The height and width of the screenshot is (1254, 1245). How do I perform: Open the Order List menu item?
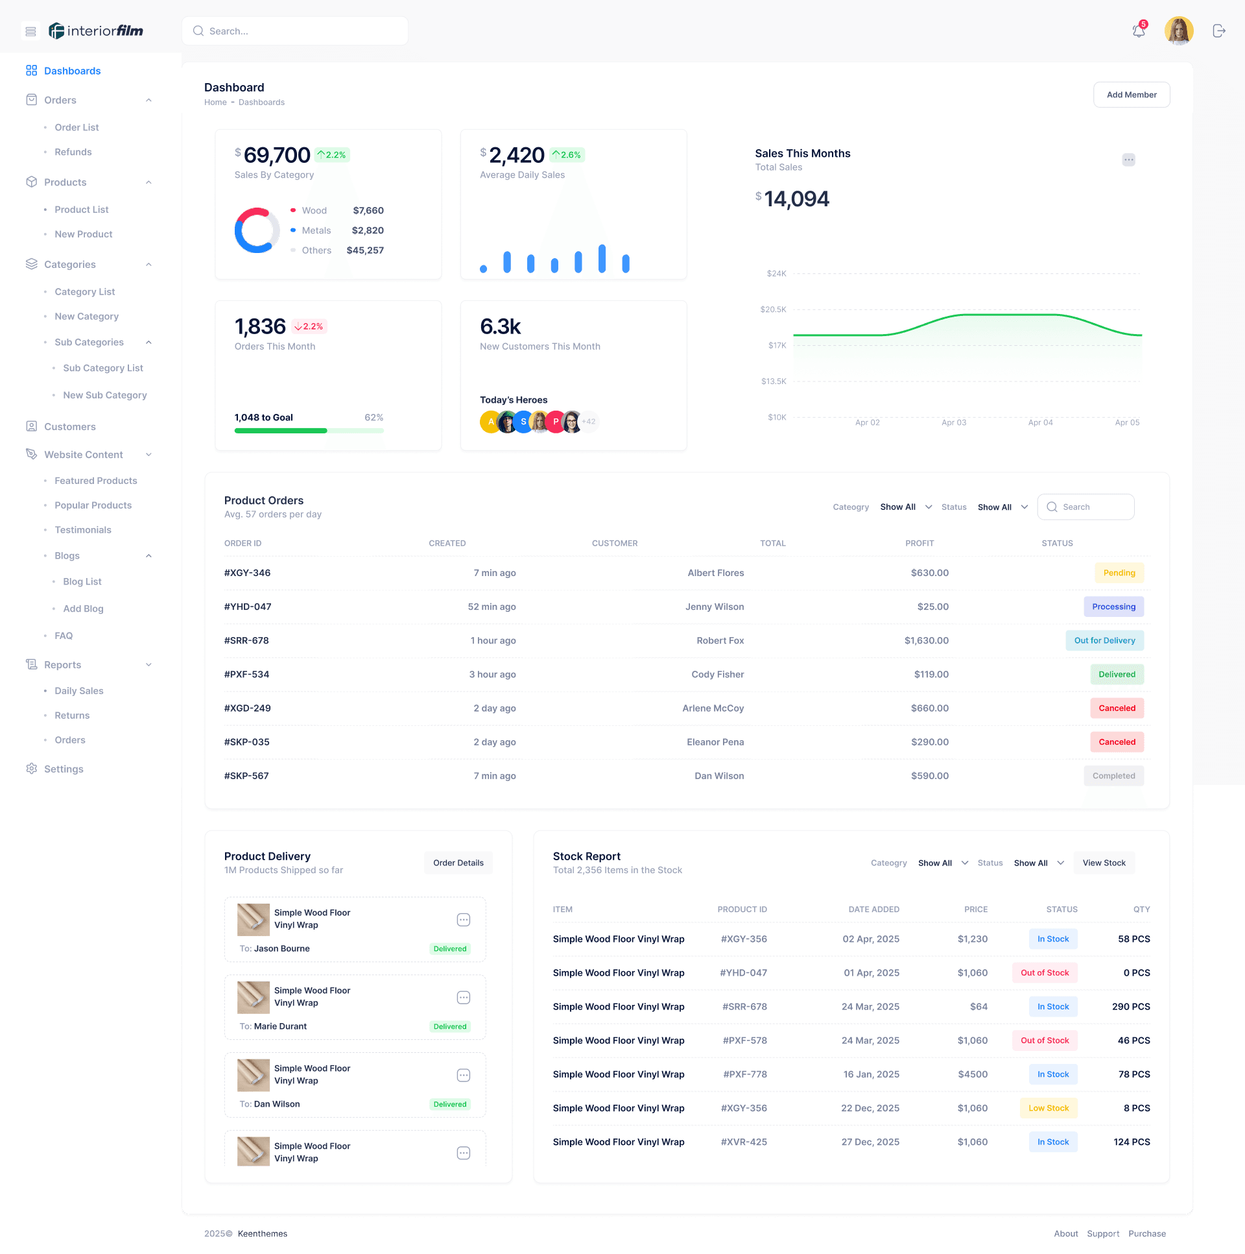[x=77, y=127]
